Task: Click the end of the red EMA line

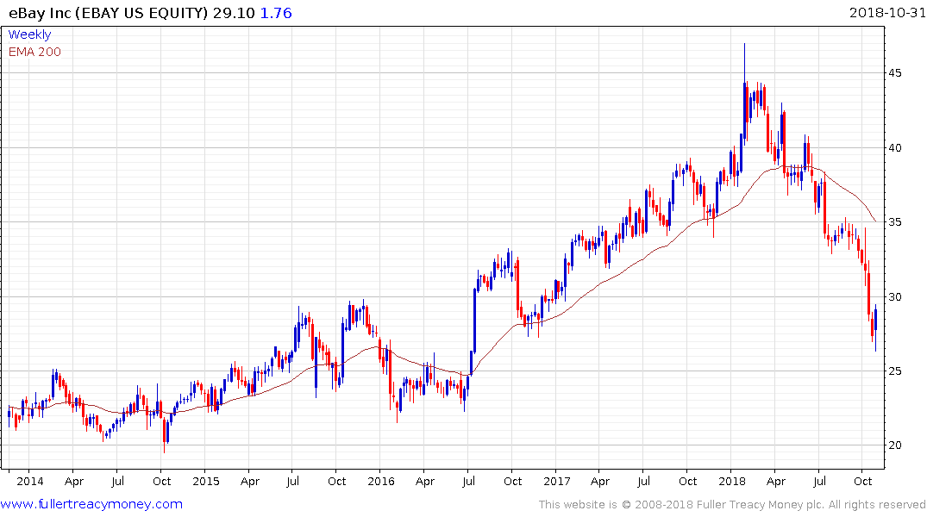Action: [875, 221]
